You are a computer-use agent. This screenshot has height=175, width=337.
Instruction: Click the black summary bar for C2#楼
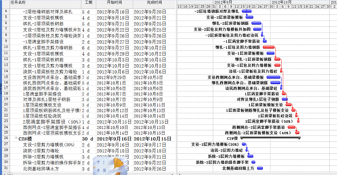(x=270, y=138)
